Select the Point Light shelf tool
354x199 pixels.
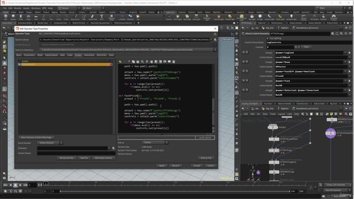click(x=178, y=17)
